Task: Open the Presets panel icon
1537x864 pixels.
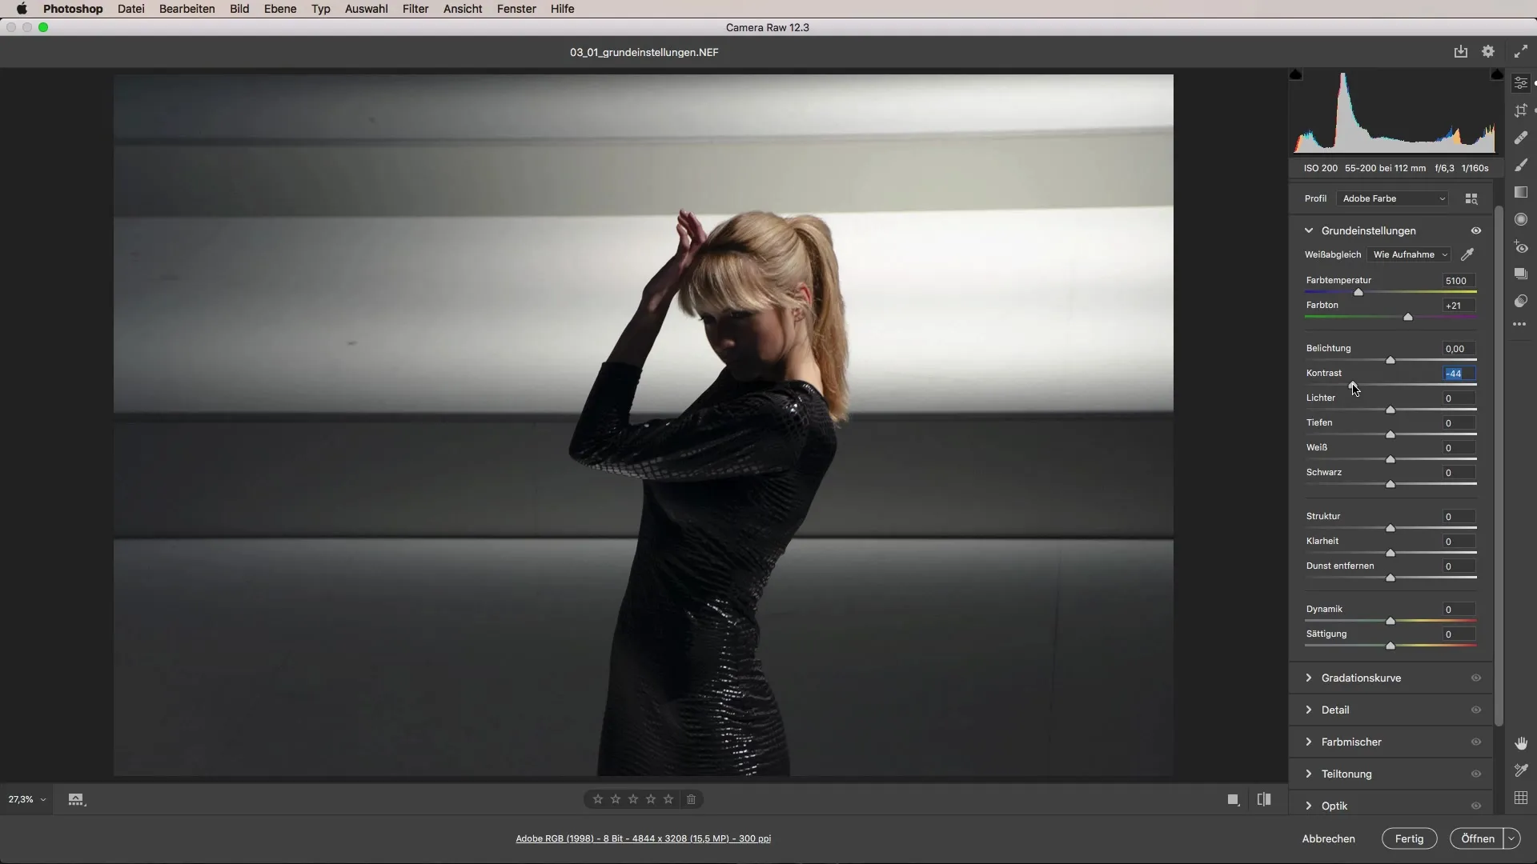Action: point(1521,302)
